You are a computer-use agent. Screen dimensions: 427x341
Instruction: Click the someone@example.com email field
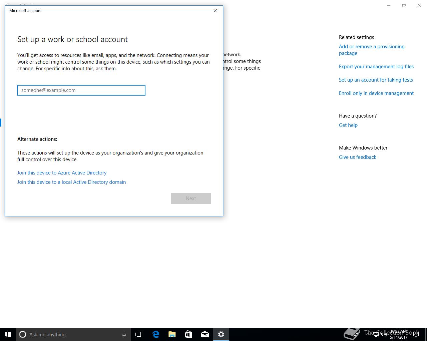(x=81, y=90)
